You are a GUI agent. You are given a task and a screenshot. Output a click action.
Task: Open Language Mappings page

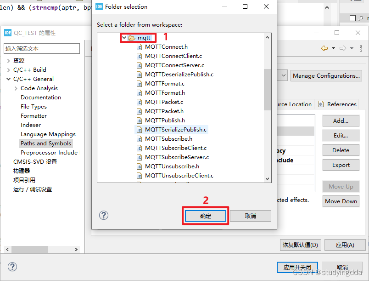point(48,134)
